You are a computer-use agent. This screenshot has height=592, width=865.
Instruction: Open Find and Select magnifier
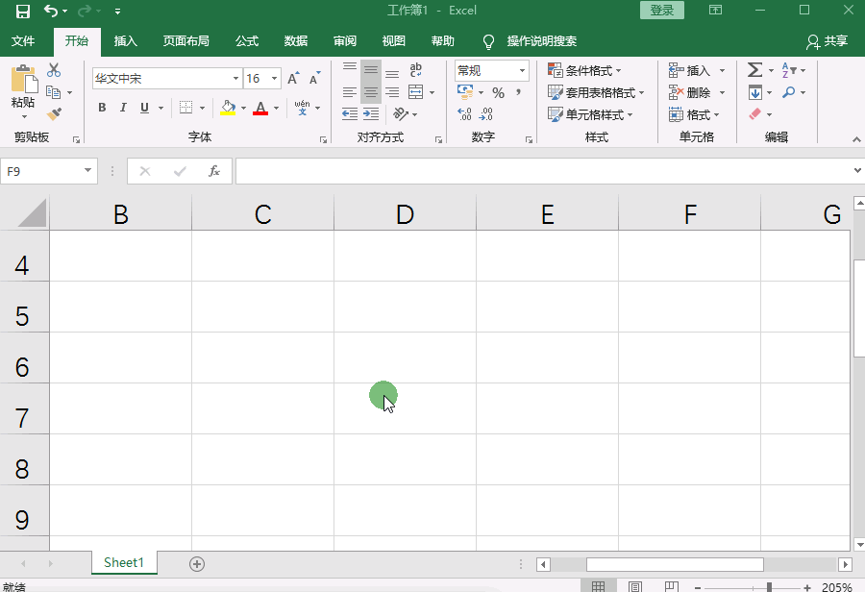789,92
